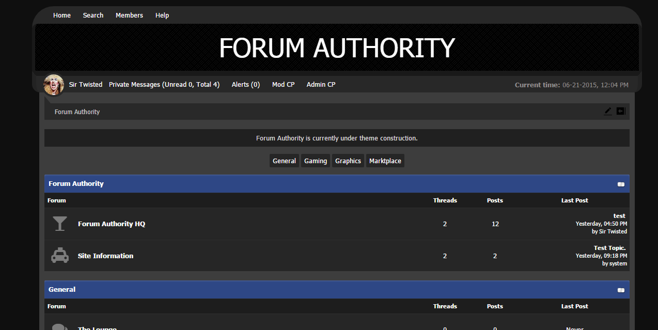Click the General category header title
Screen dimensions: 658x330
[62, 289]
